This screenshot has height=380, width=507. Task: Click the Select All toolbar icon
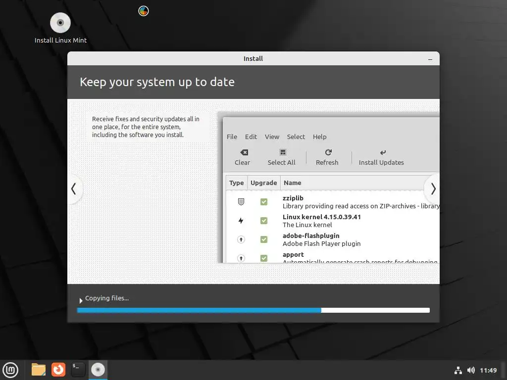[283, 152]
